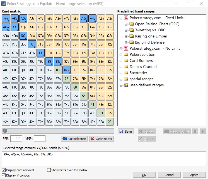Expand the Pokerstrategy.com No Limit node
208x179 pixels.
[121, 49]
